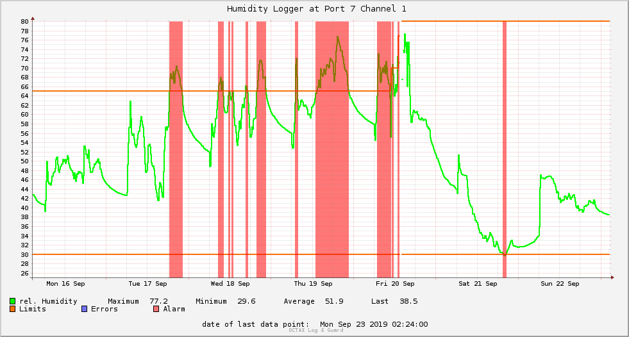Click the y-axis label 26
629x337 pixels.
pyautogui.click(x=25, y=274)
